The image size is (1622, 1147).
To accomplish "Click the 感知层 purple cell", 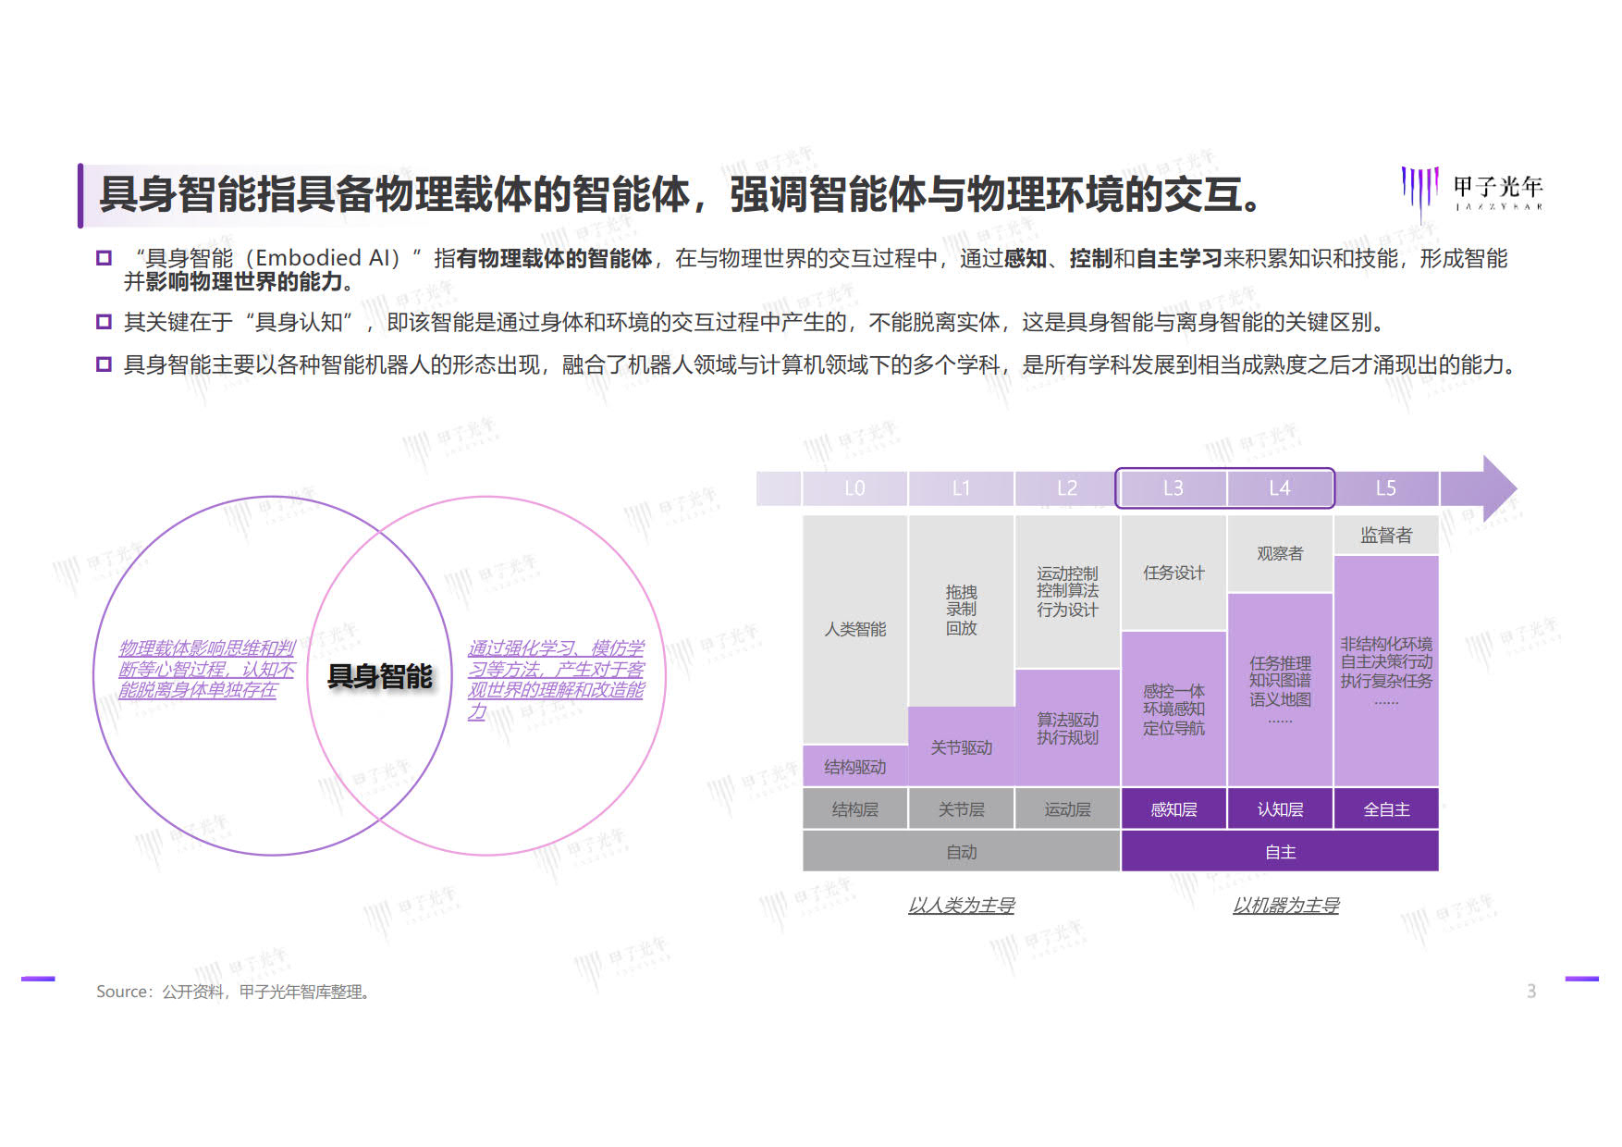I will pos(1173,808).
